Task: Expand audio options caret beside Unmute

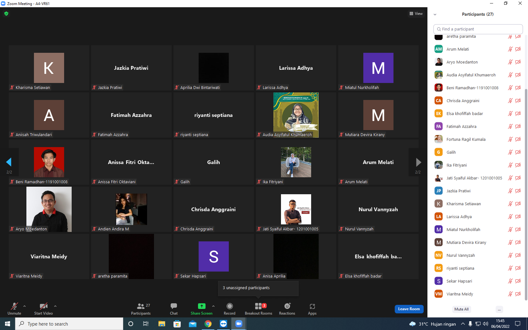Action: tap(25, 306)
